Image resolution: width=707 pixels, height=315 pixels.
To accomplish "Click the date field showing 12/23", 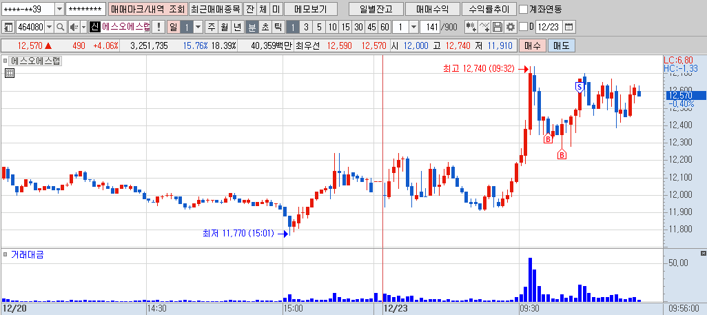I will 549,27.
